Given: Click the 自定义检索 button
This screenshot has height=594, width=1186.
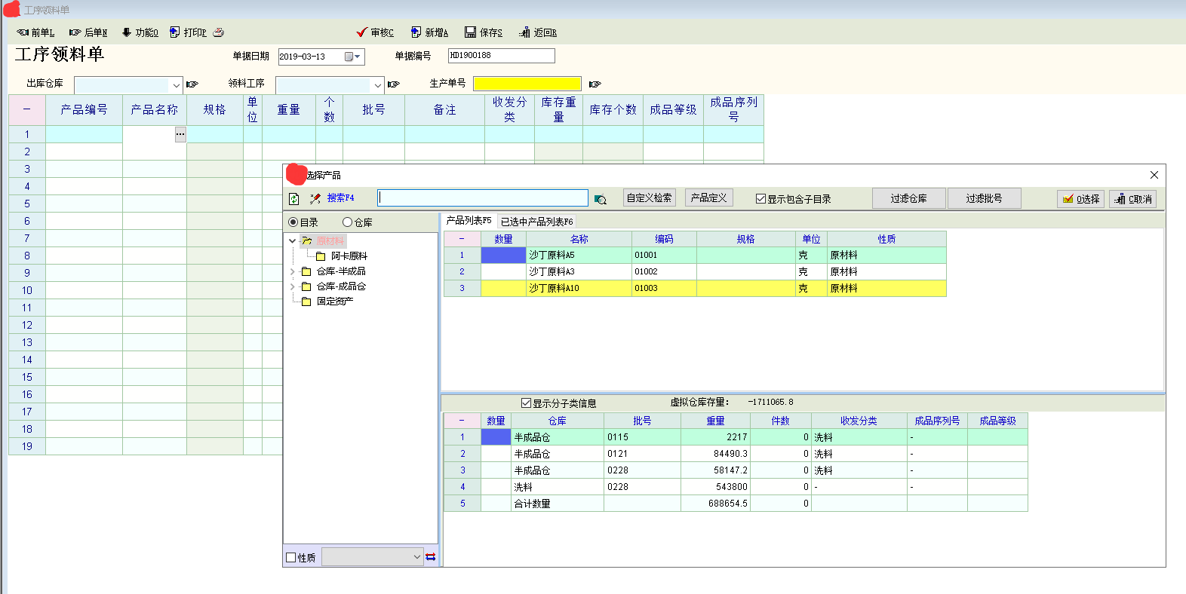Looking at the screenshot, I should [649, 197].
